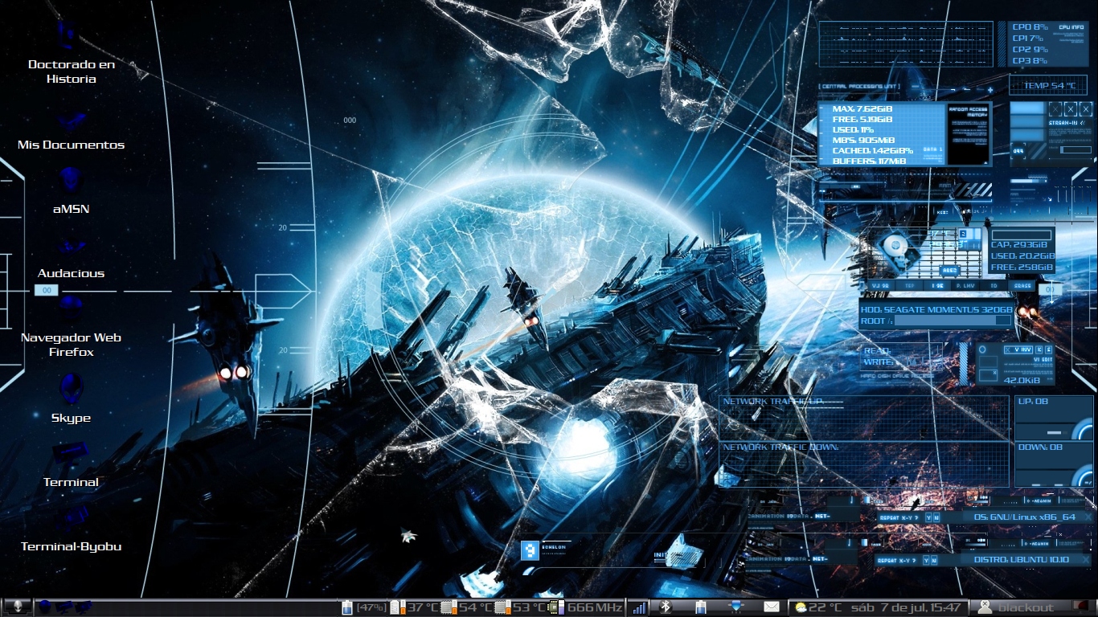Click the power manager battery tray icon
Viewport: 1098px width, 617px height.
[x=700, y=607]
